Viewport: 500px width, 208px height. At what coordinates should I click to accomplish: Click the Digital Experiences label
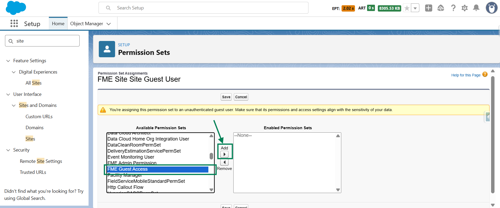click(x=38, y=72)
